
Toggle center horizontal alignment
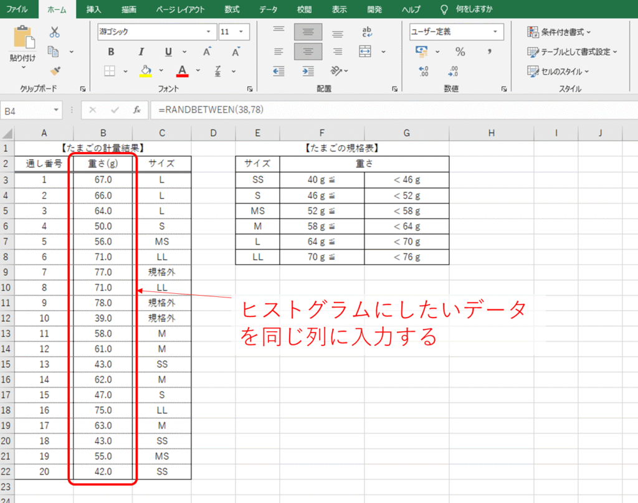click(x=308, y=52)
